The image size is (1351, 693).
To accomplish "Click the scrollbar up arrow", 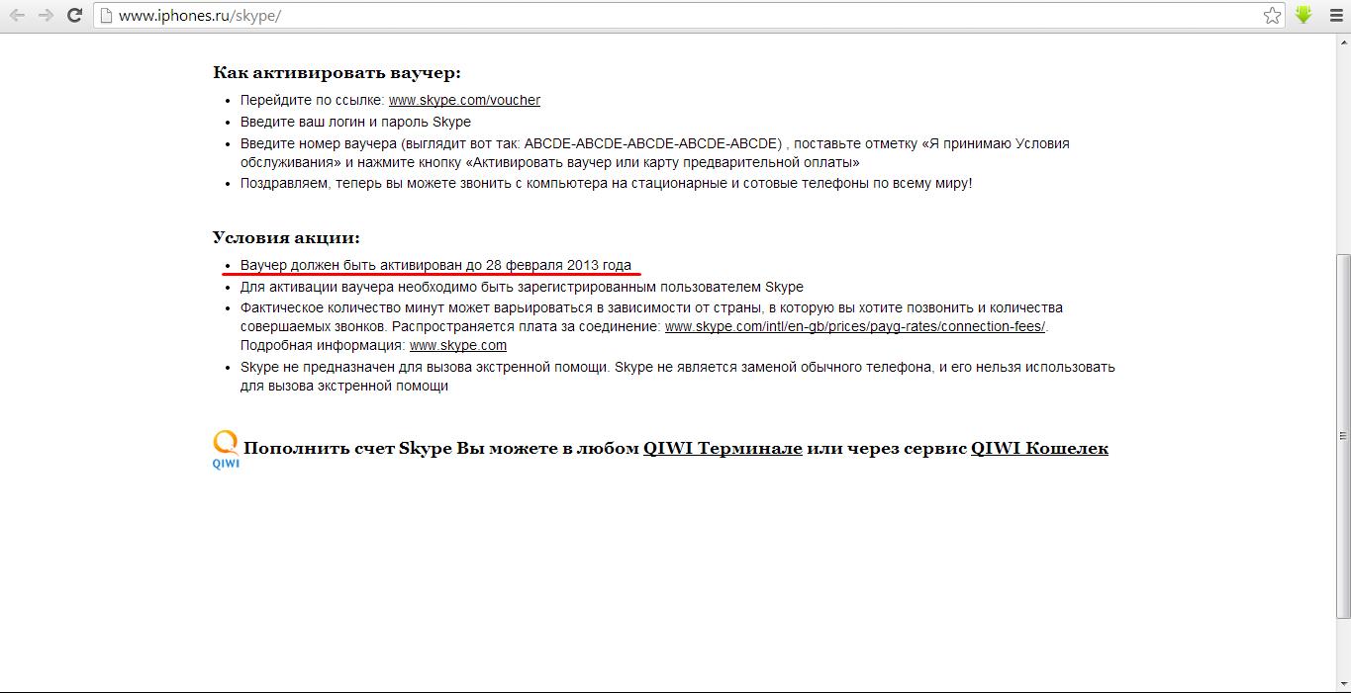I will tap(1343, 41).
